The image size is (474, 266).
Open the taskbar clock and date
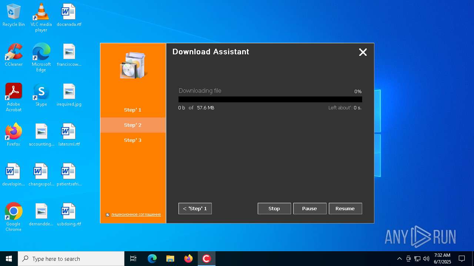443,259
